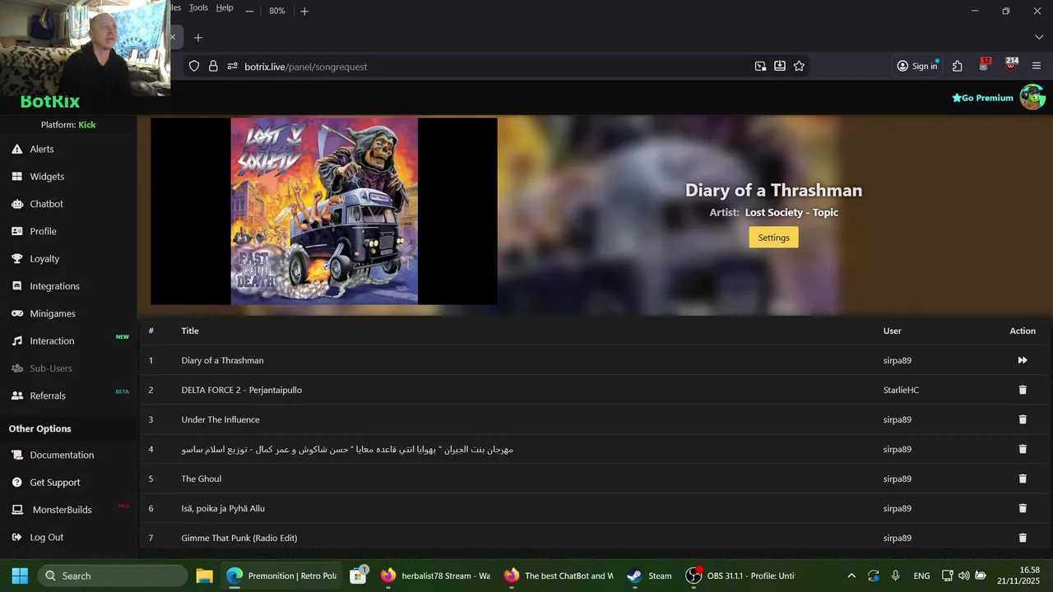
Task: Click the install site as app icon
Action: pos(779,66)
